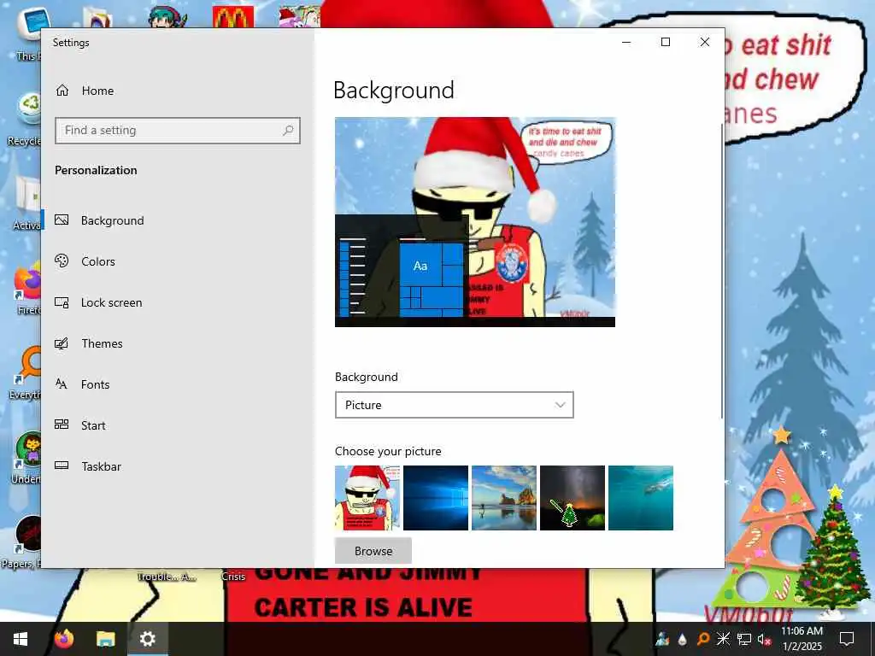
Task: Click the desktop background preview image
Action: pyautogui.click(x=475, y=222)
